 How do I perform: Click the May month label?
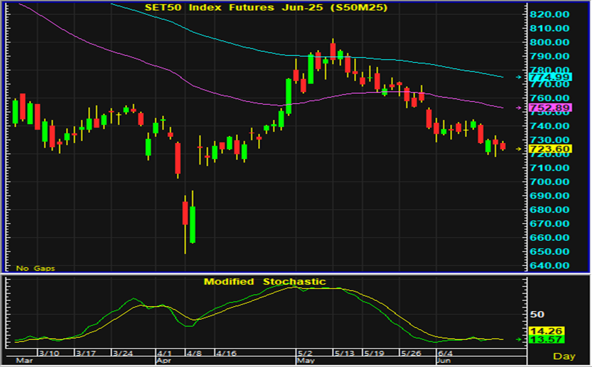306,361
